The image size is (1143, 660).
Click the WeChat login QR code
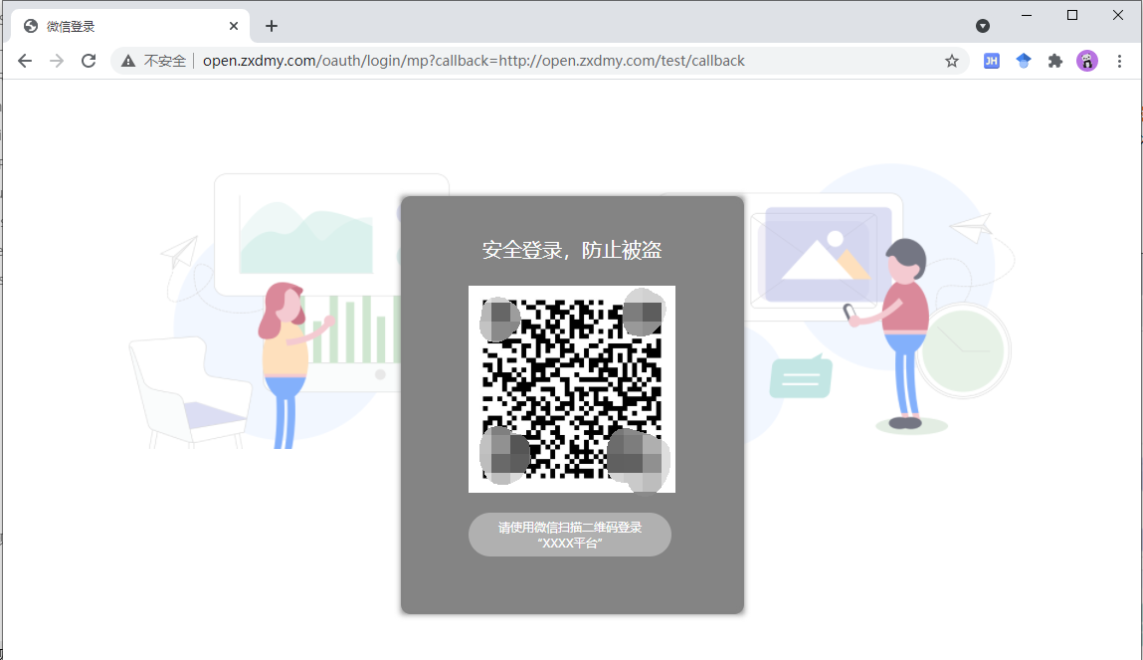571,388
